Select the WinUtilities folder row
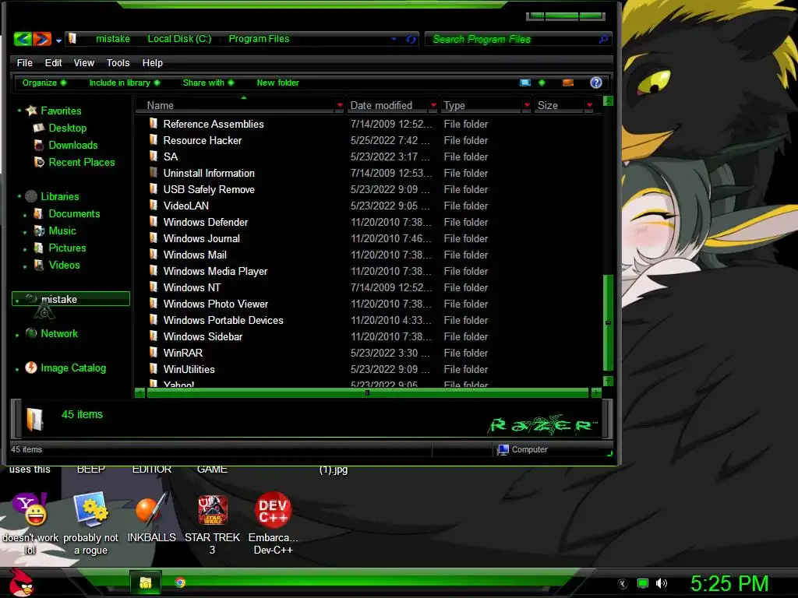798x598 pixels. [369, 369]
